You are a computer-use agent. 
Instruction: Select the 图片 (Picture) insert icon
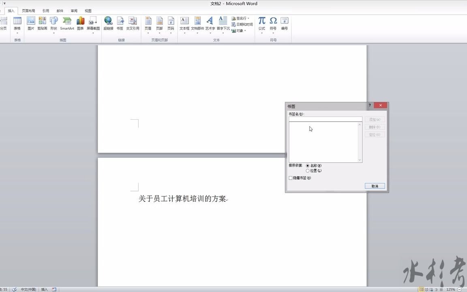point(31,24)
